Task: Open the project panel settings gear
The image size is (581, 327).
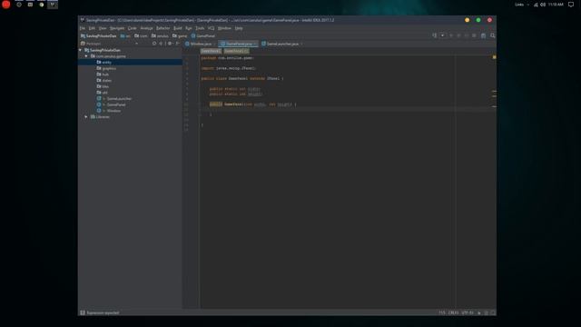Action: pos(170,44)
